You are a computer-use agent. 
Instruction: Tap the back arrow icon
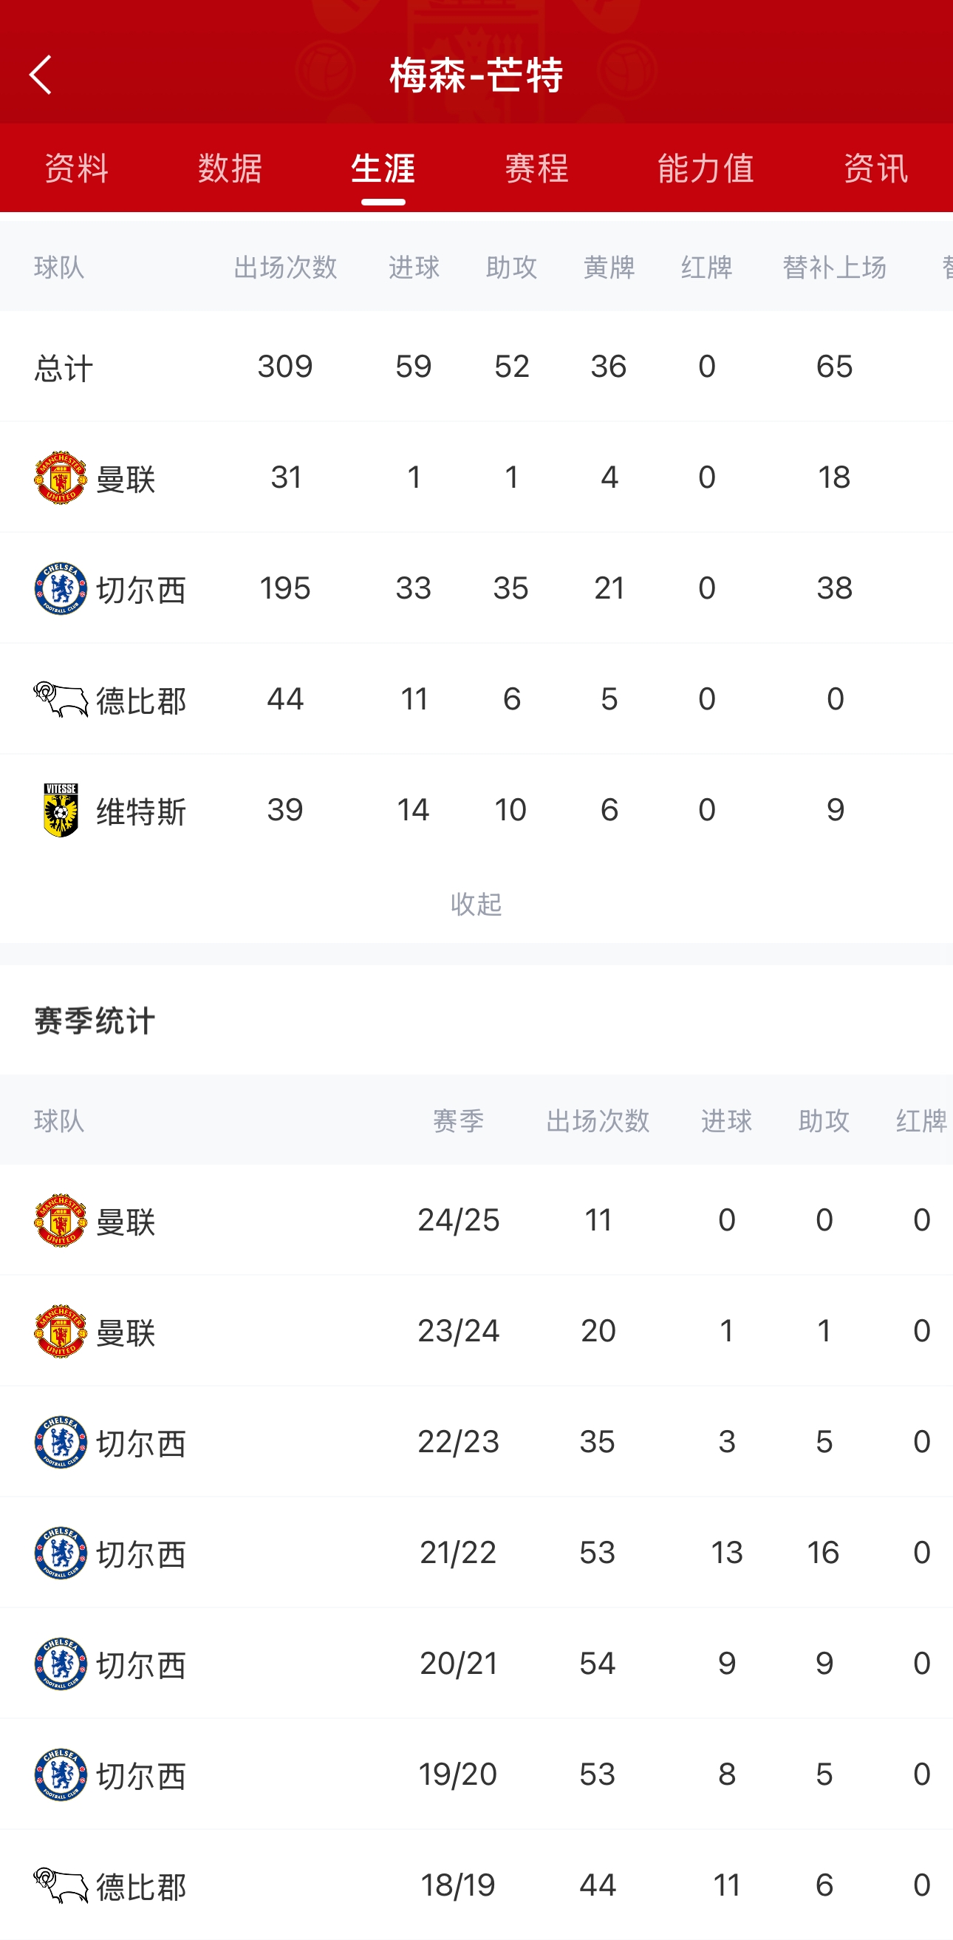(x=41, y=75)
